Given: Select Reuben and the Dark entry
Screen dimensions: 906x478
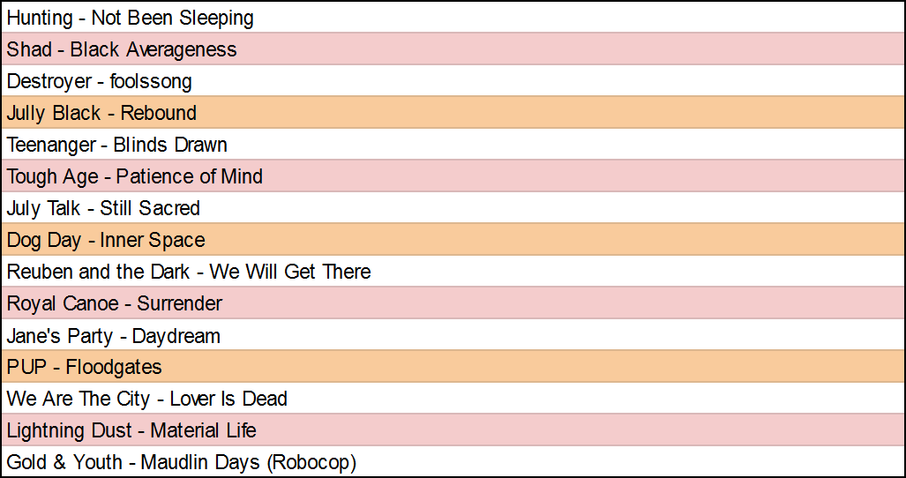Looking at the screenshot, I should point(189,272).
